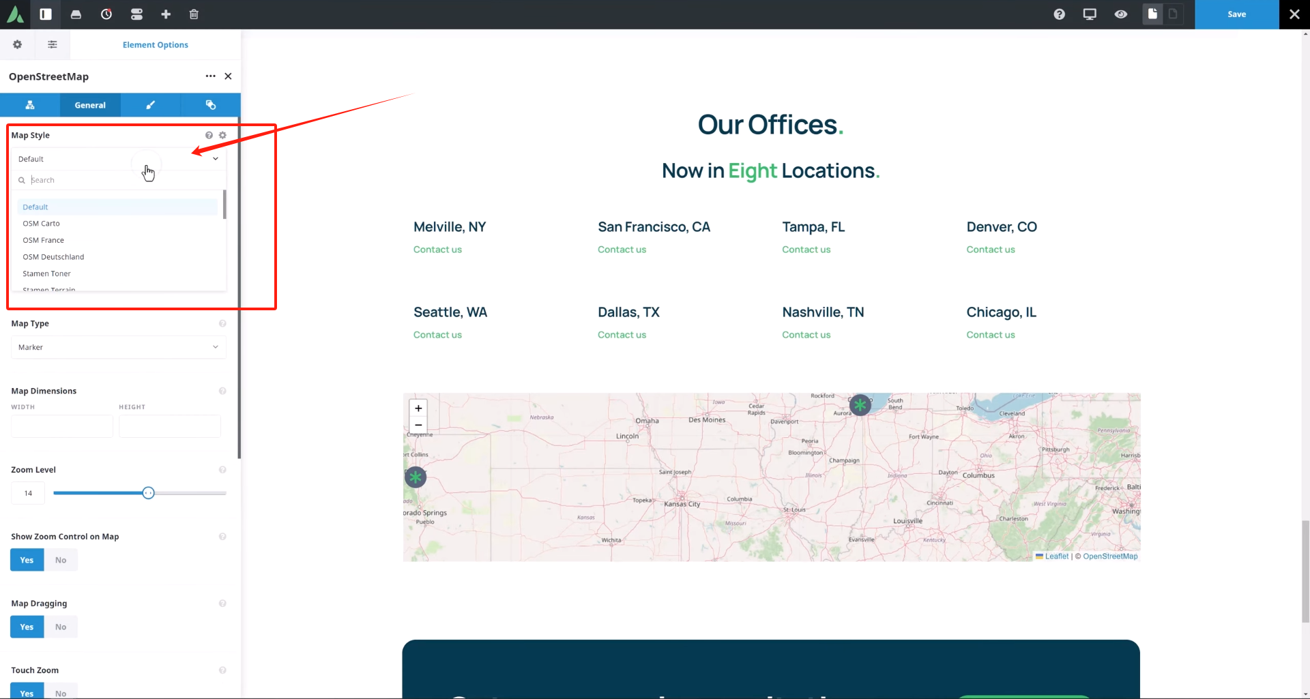Click the help question mark in top toolbar
This screenshot has width=1310, height=699.
pos(1059,14)
